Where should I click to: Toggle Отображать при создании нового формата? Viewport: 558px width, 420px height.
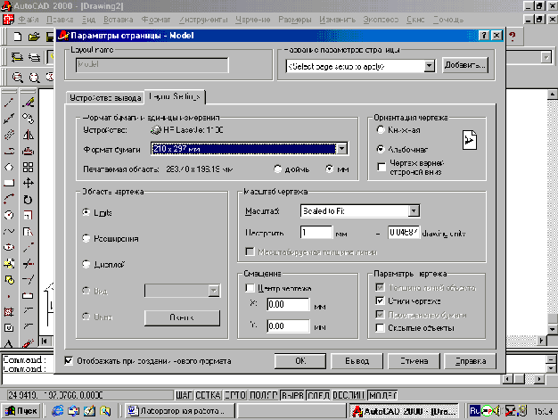(69, 361)
